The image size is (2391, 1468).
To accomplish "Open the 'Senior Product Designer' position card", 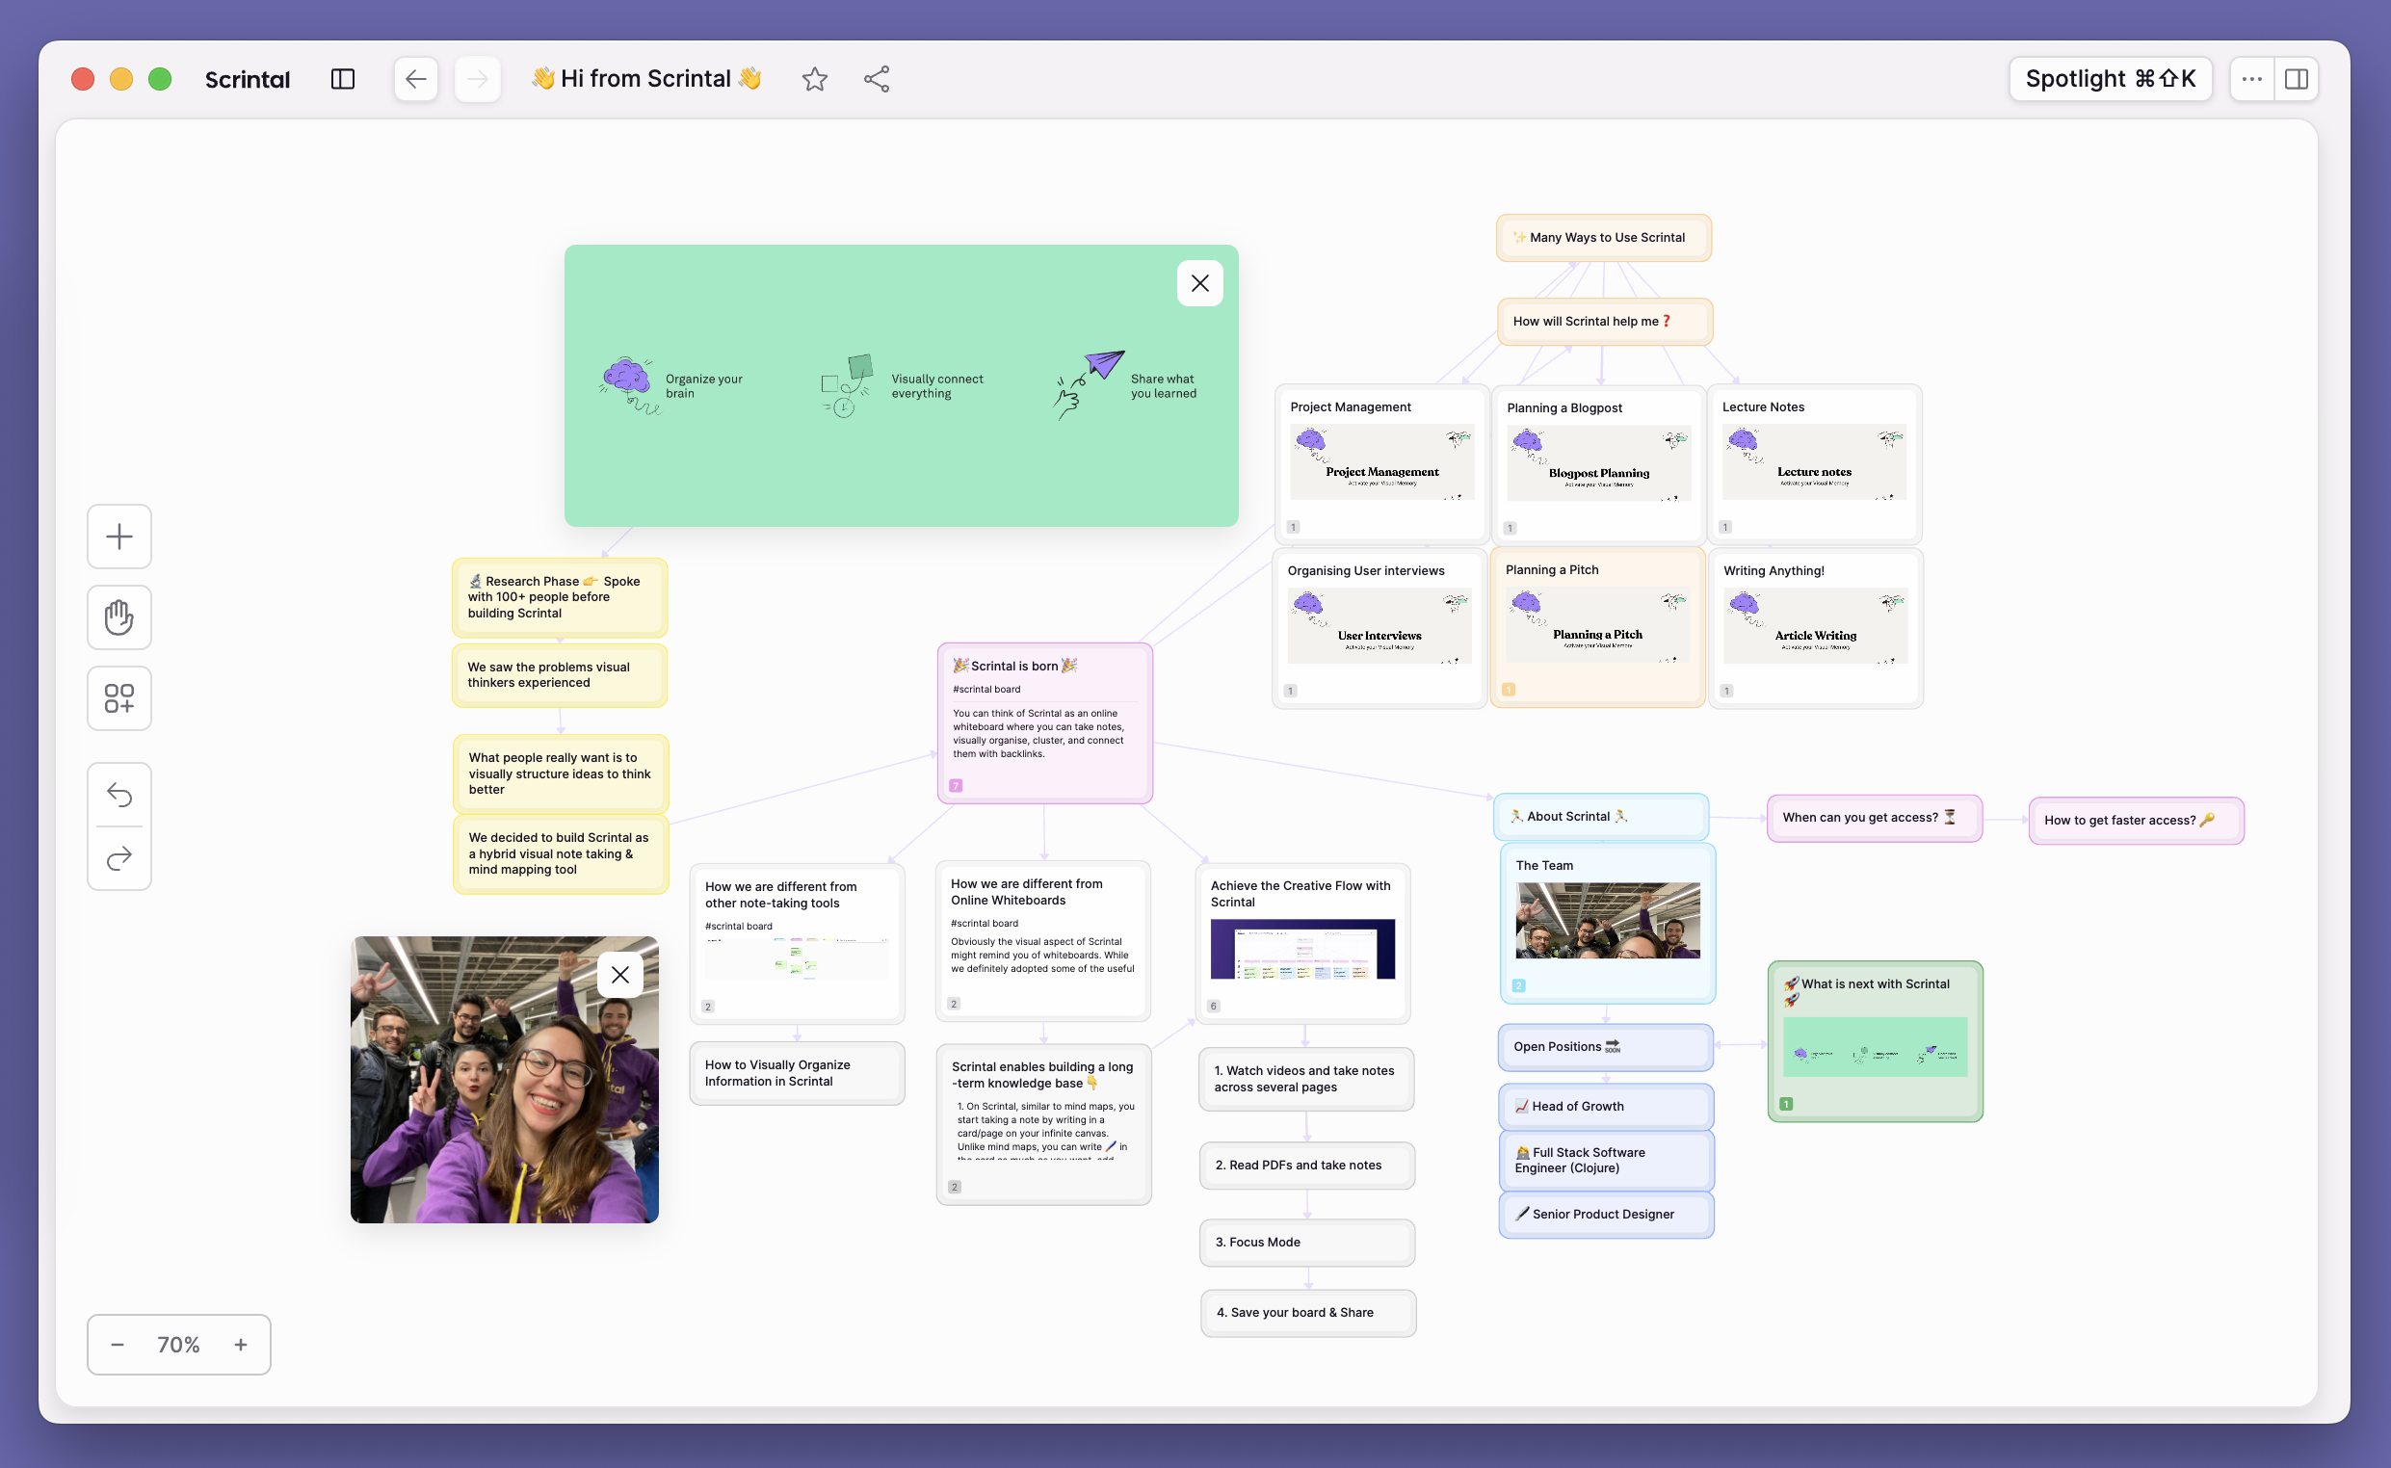I will point(1605,1214).
